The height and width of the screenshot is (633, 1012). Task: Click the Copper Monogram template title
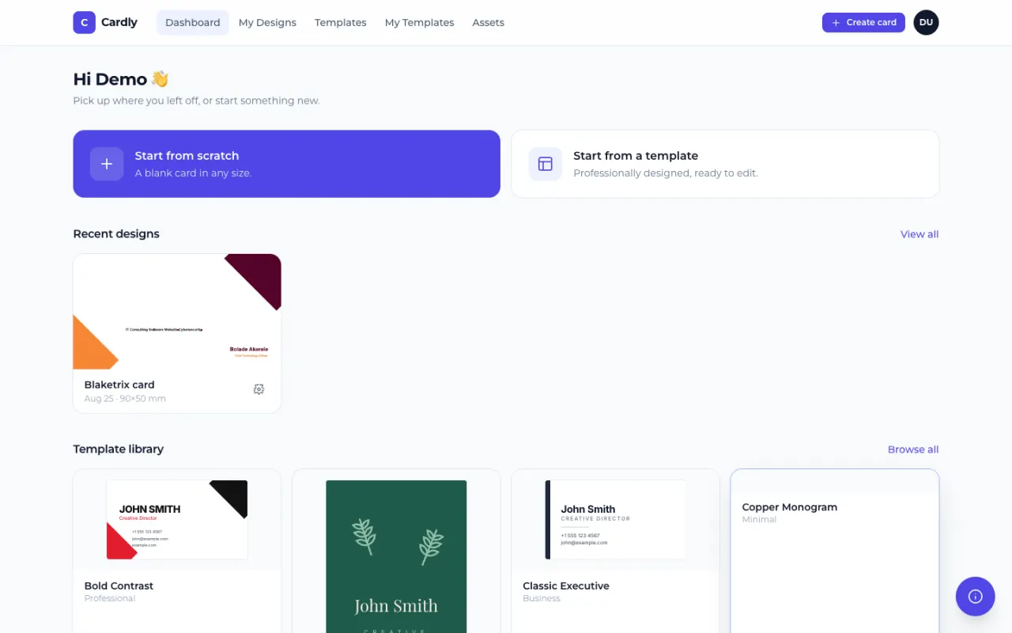790,507
